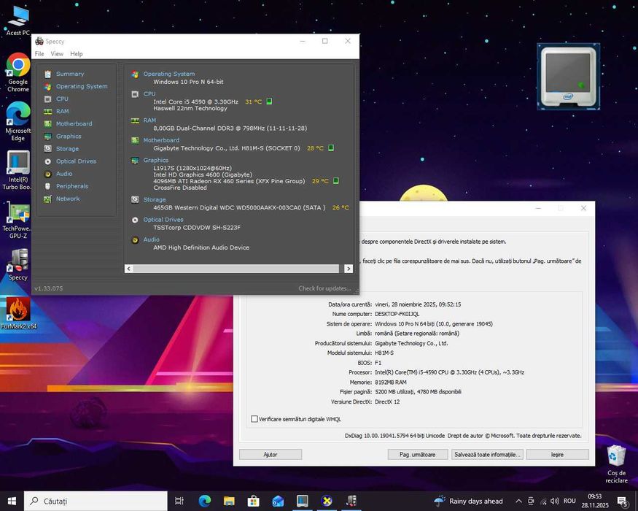The height and width of the screenshot is (511, 638).
Task: Open Network in the Speccy sidebar
Action: tap(68, 199)
